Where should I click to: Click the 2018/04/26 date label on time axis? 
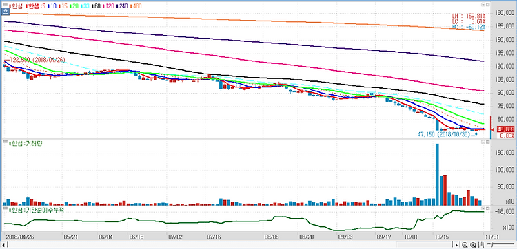pos(20,236)
